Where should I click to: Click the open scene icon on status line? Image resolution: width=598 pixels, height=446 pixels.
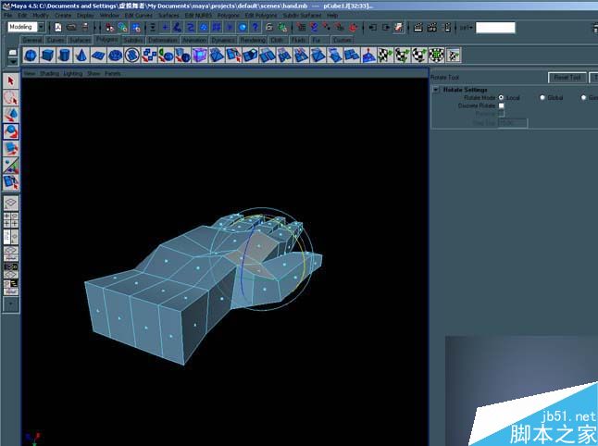click(x=71, y=27)
